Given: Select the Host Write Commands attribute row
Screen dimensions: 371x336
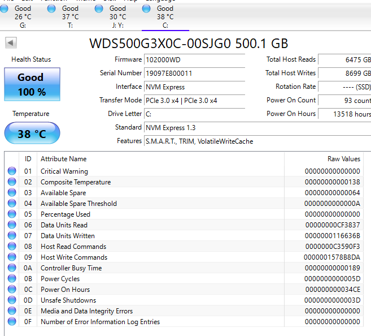Looking at the screenshot, I should point(184,257).
